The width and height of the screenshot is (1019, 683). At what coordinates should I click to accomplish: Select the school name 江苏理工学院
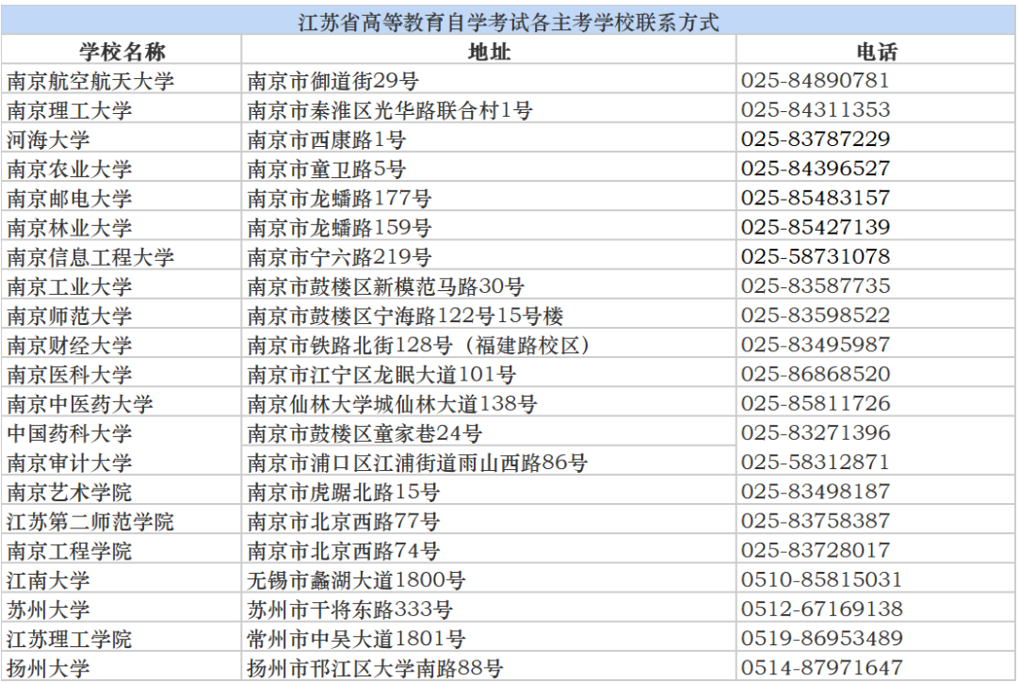click(x=70, y=639)
